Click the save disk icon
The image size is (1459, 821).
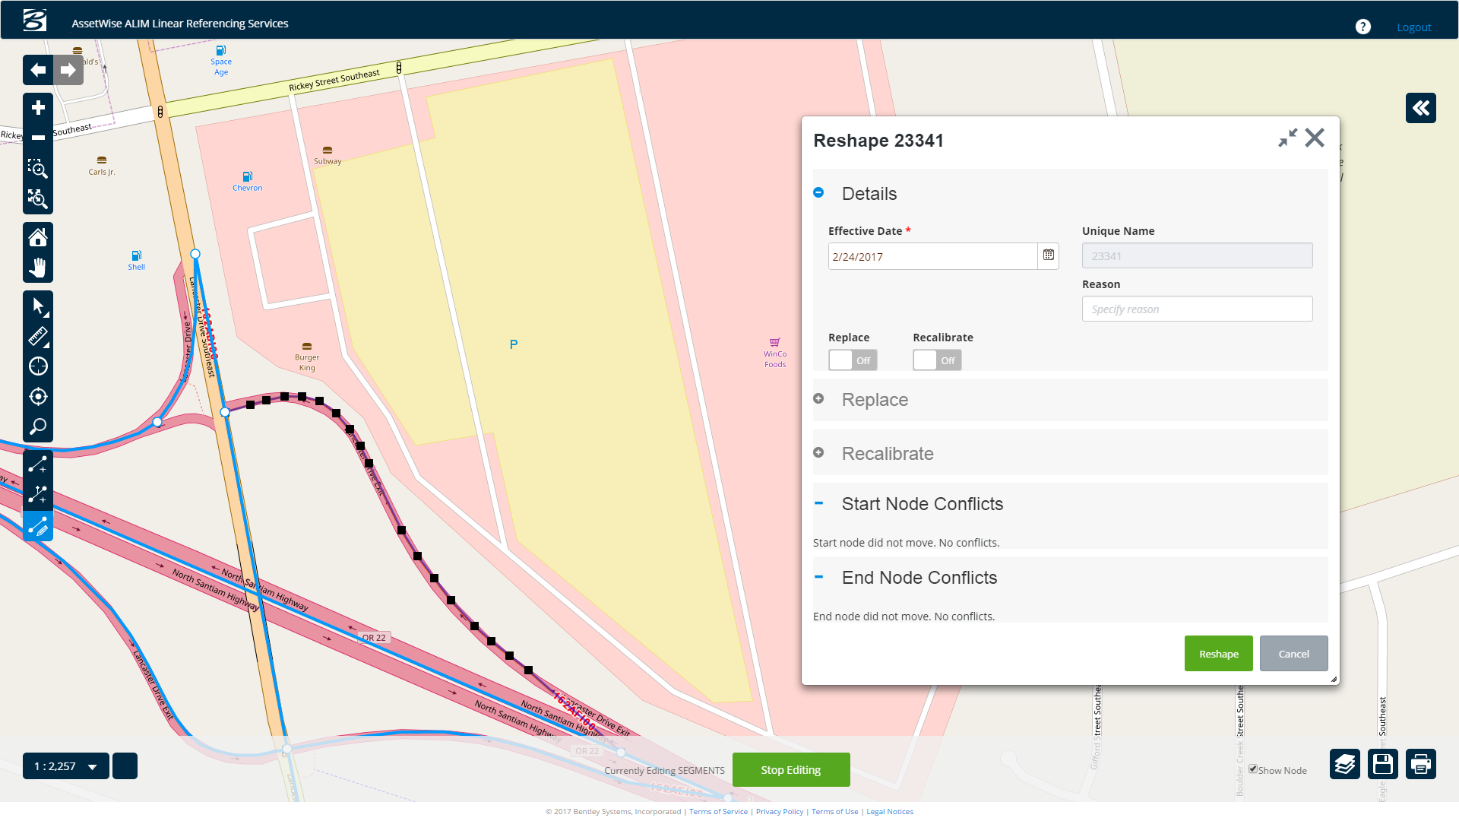click(x=1382, y=764)
